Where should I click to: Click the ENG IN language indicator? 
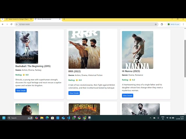[x=163, y=118]
